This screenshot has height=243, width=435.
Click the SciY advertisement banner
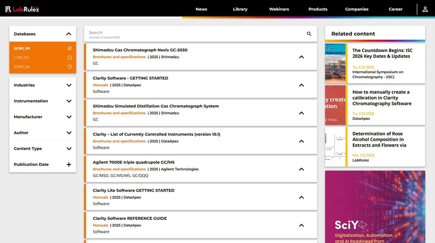coord(375,207)
